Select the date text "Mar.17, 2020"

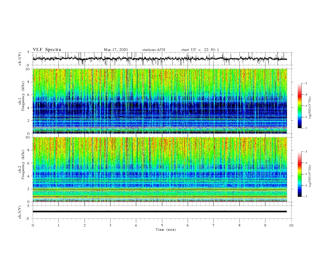116,50
